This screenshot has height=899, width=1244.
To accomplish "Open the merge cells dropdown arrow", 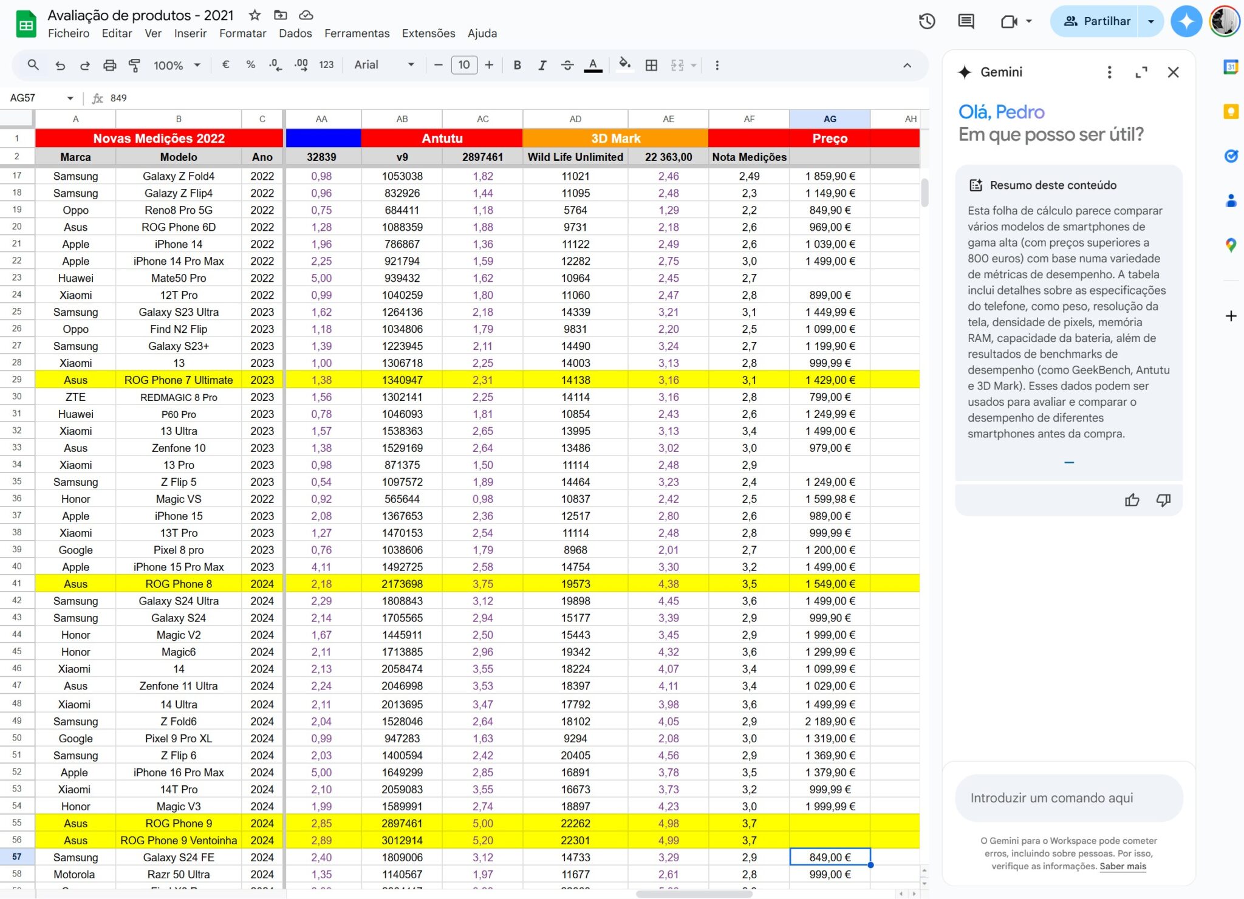I will [x=693, y=65].
